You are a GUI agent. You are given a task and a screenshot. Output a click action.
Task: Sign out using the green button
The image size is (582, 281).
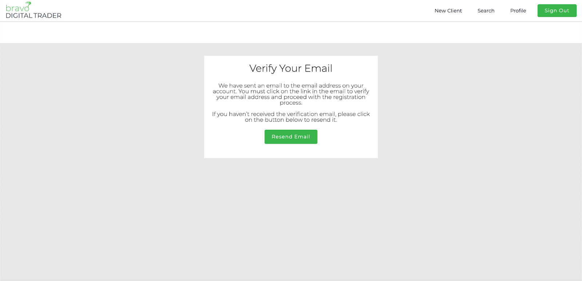pos(557,11)
